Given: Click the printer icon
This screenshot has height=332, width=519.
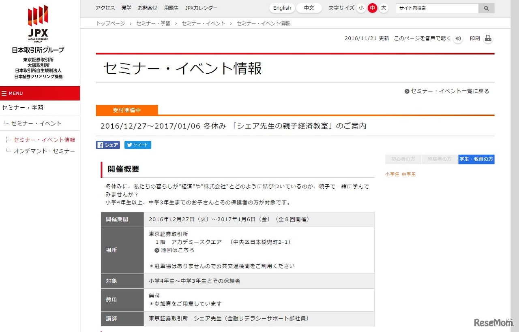Looking at the screenshot, I should pyautogui.click(x=488, y=38).
